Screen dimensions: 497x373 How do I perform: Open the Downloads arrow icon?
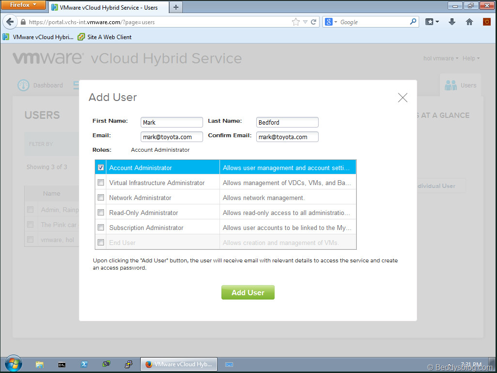coord(452,22)
